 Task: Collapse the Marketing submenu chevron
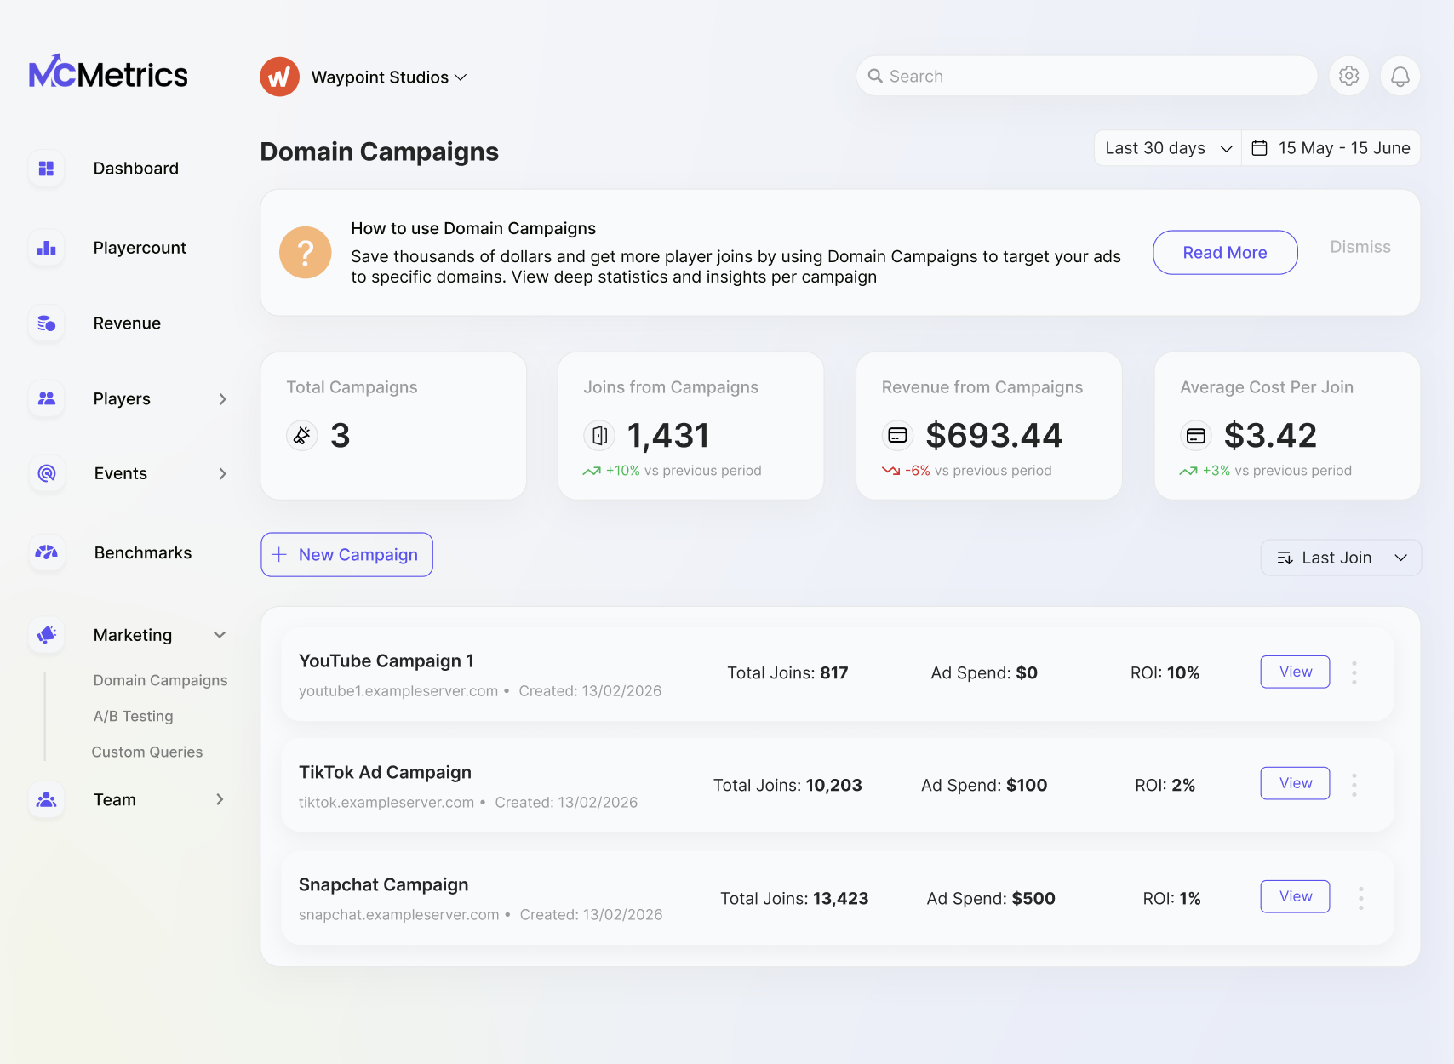tap(220, 635)
